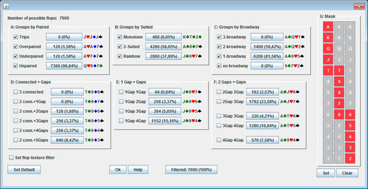The width and height of the screenshot is (368, 189).
Task: Check the 3Gap 4Gap checkbox
Action: click(219, 125)
